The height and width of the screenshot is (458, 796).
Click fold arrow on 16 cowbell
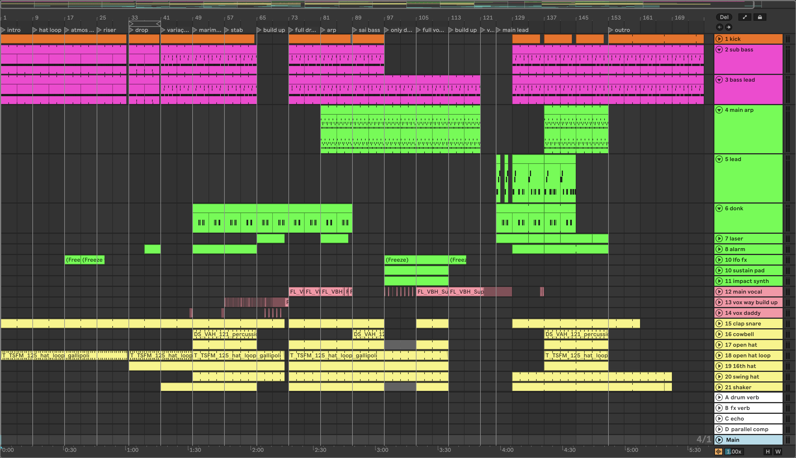(719, 334)
